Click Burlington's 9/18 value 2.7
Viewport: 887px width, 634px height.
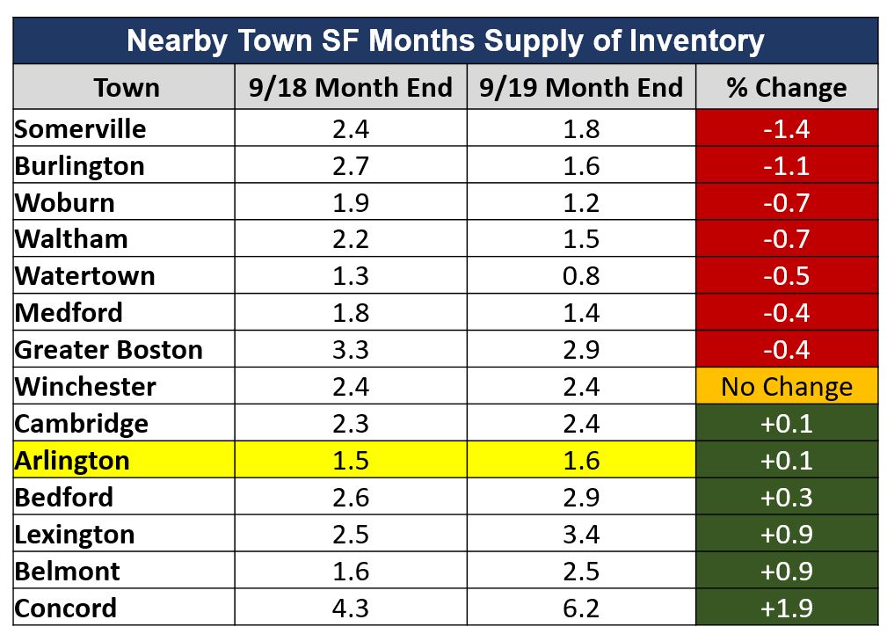point(350,165)
